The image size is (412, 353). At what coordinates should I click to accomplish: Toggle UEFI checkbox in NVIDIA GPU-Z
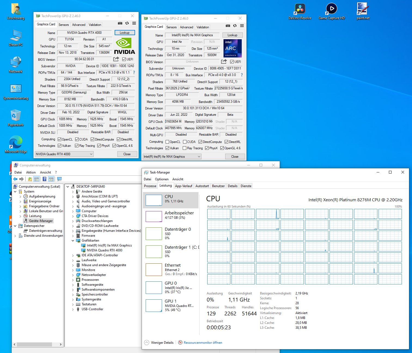(124, 59)
